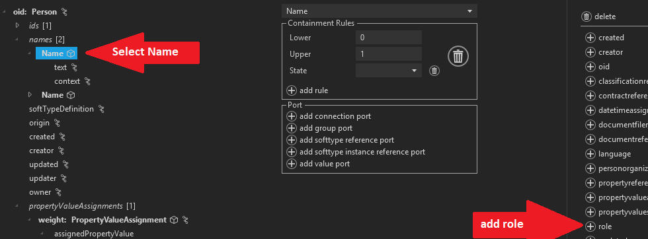Click the plus icon for add connection port
Screen dimensions: 648x239
[292, 116]
